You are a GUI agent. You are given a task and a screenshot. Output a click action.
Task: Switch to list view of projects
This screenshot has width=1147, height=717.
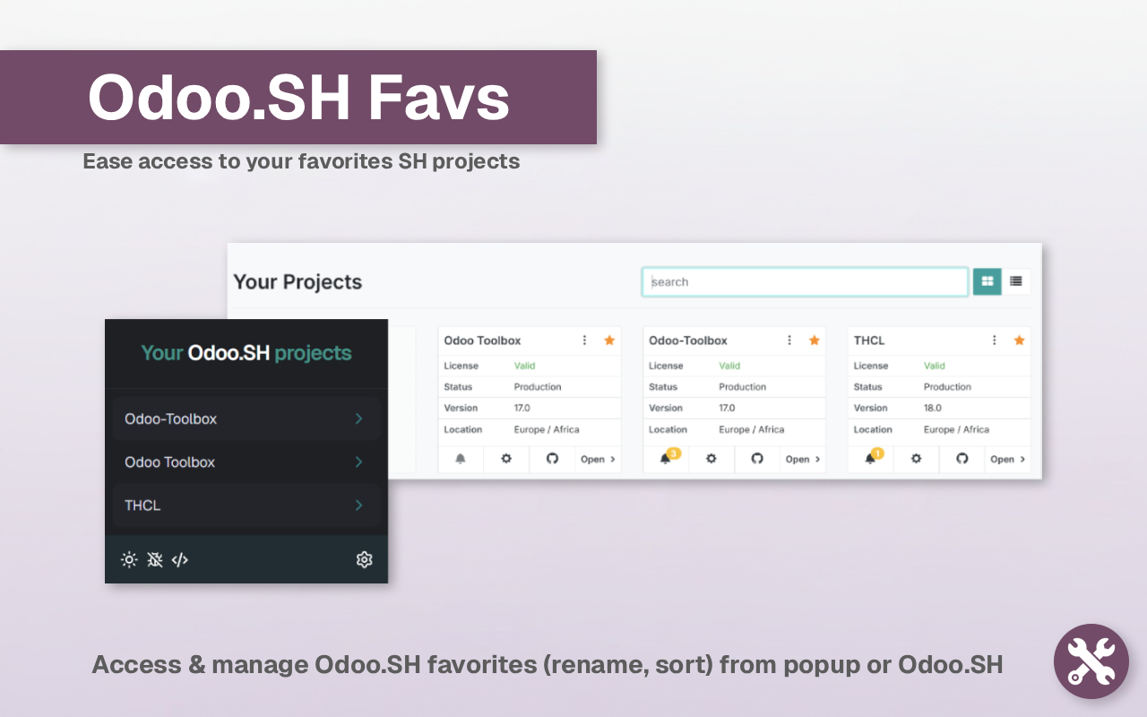click(1014, 281)
